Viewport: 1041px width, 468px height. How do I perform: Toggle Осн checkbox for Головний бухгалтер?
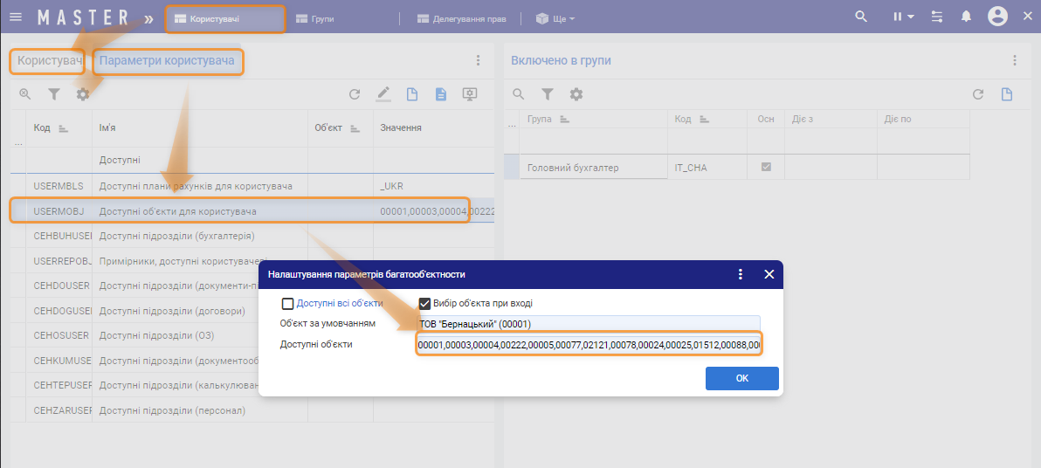tap(766, 167)
